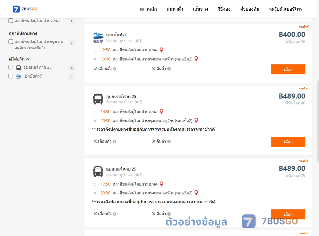319x236 pixels.
Task: Click Economy Class (ป.1) label
Action: coord(124,40)
